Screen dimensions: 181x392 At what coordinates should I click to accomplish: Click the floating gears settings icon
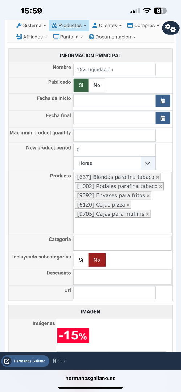click(x=170, y=28)
